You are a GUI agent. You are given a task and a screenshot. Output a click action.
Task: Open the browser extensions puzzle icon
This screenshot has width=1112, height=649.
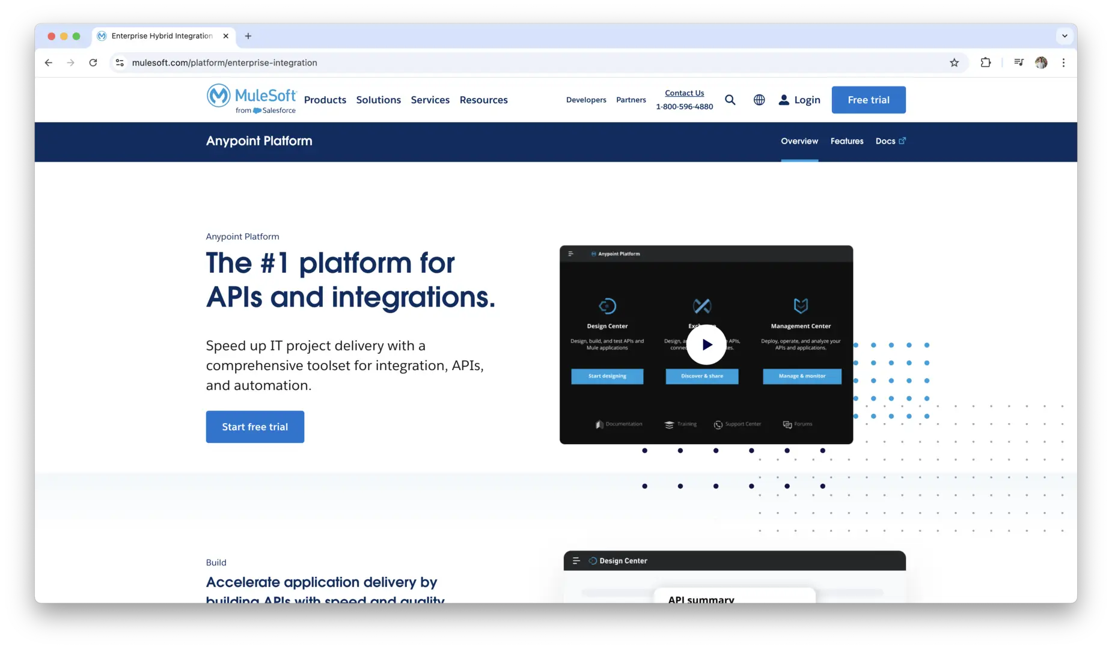(x=985, y=62)
